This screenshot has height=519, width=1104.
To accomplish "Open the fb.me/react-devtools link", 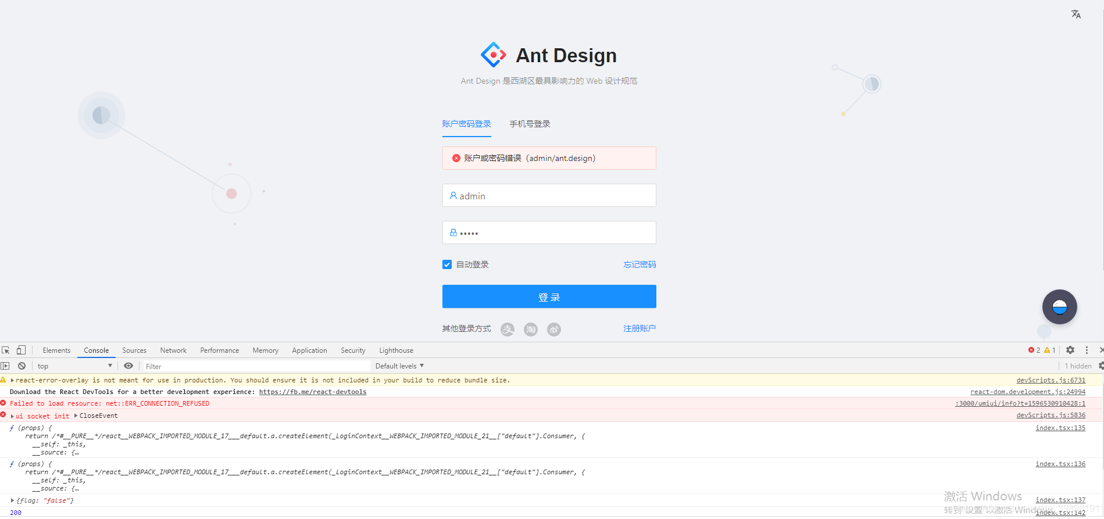I will point(313,392).
